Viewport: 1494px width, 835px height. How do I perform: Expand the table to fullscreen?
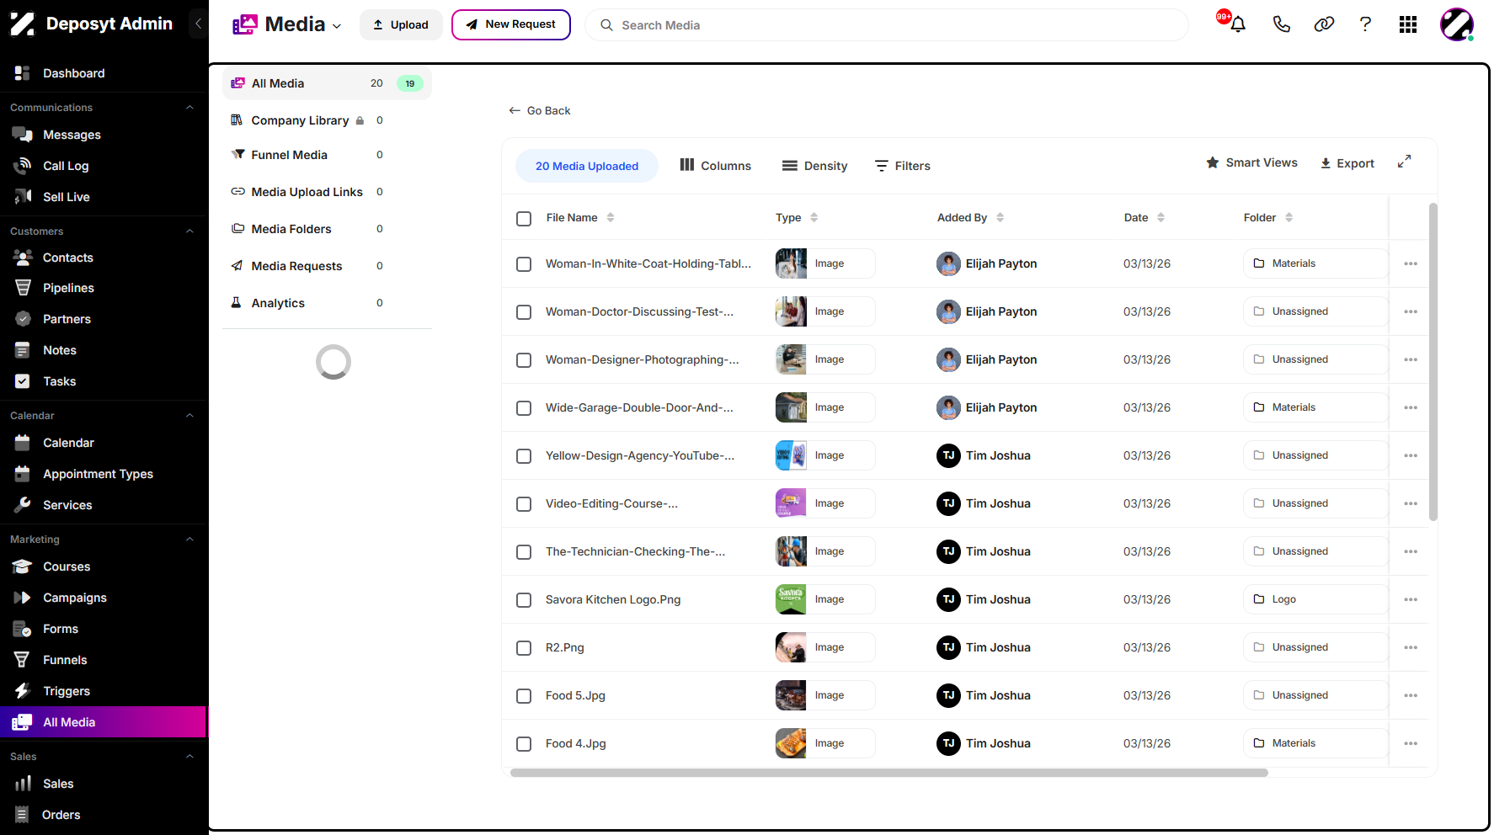(1404, 162)
